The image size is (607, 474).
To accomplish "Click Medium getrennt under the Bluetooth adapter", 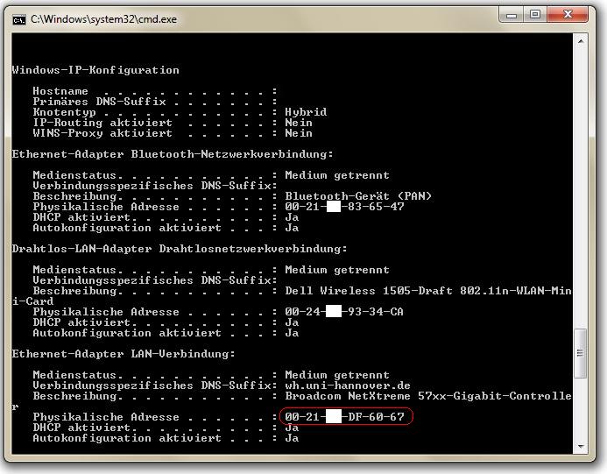I will pos(337,175).
